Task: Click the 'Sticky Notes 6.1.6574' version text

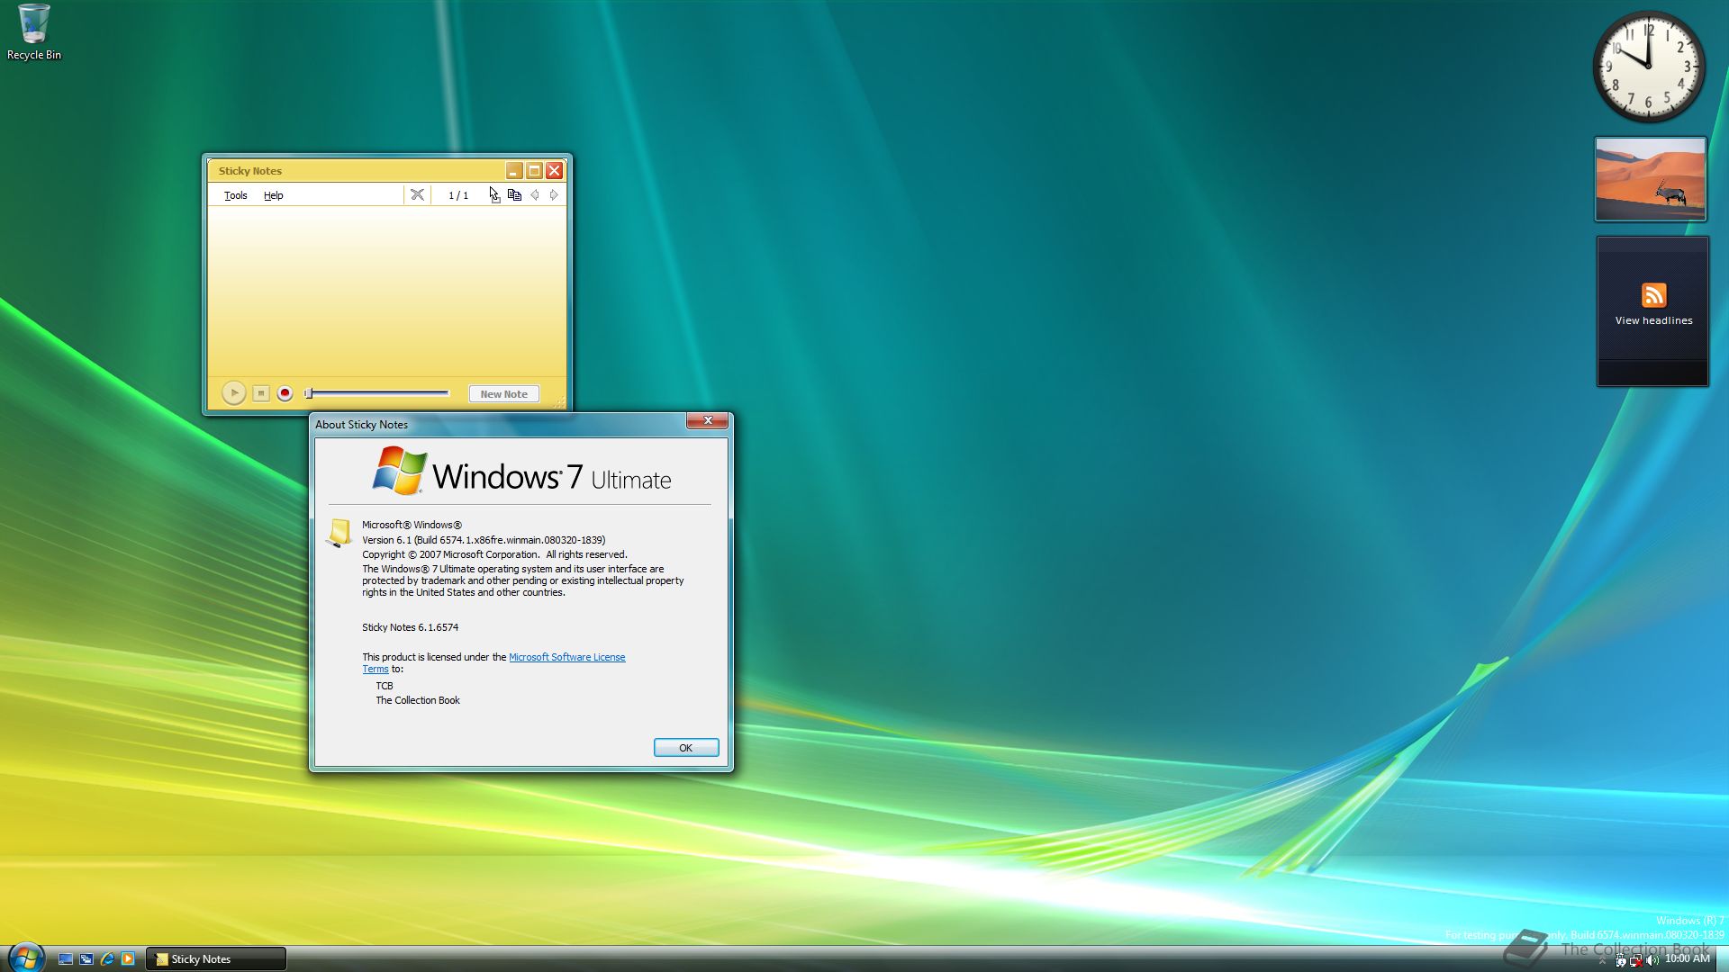Action: pyautogui.click(x=410, y=627)
